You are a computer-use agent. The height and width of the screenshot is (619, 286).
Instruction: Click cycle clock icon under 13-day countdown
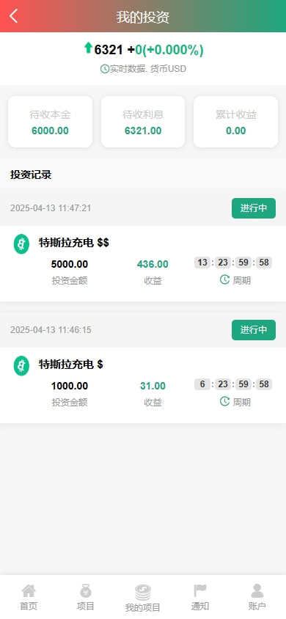pos(224,280)
